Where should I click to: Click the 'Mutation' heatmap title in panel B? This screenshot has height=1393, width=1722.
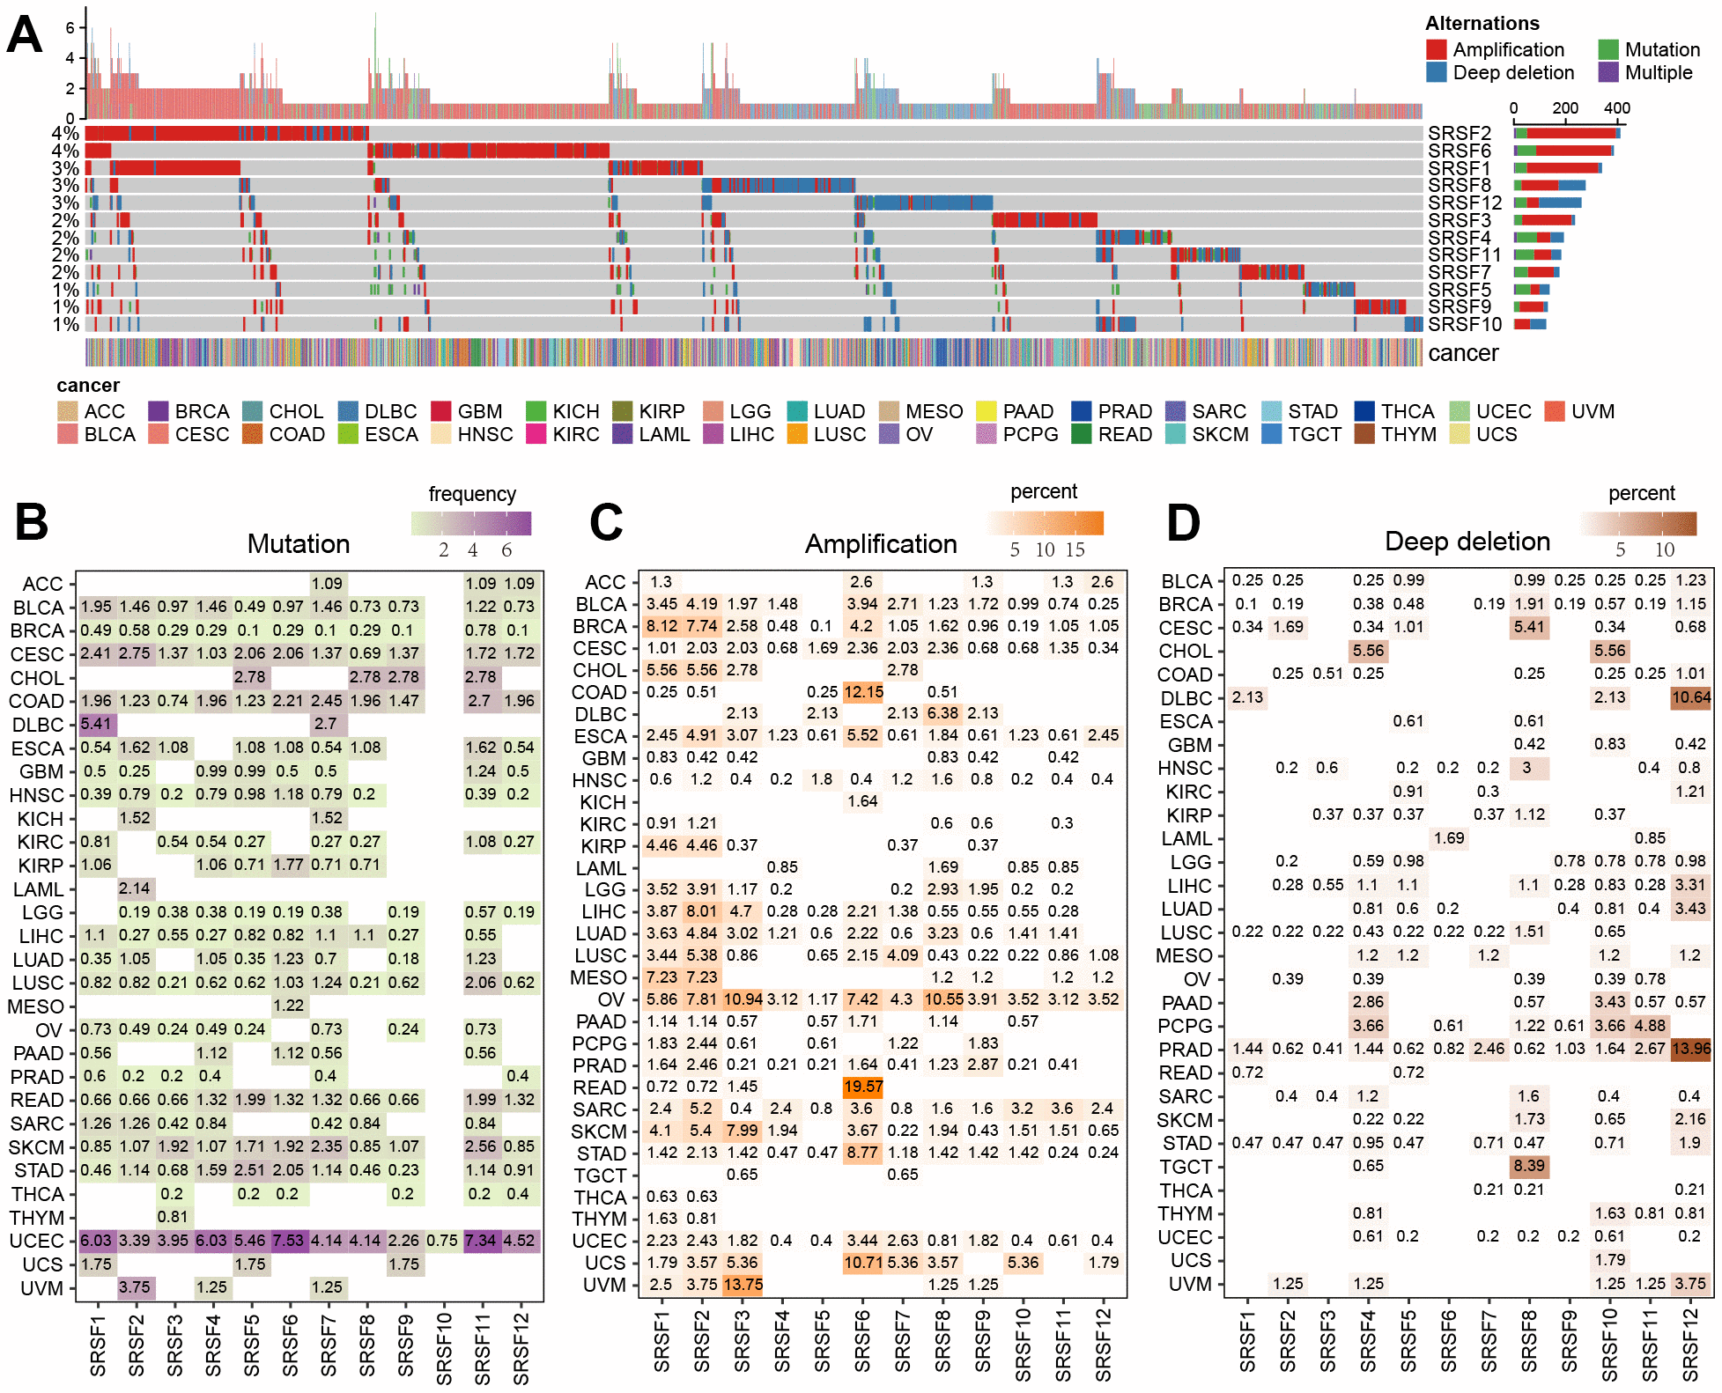[x=299, y=543]
